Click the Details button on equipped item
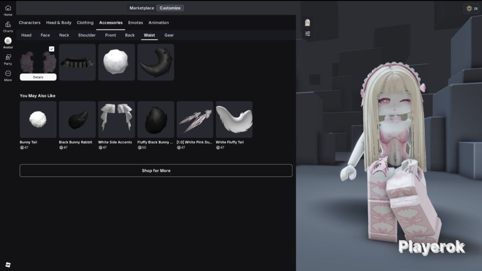The width and height of the screenshot is (482, 271). [x=38, y=77]
